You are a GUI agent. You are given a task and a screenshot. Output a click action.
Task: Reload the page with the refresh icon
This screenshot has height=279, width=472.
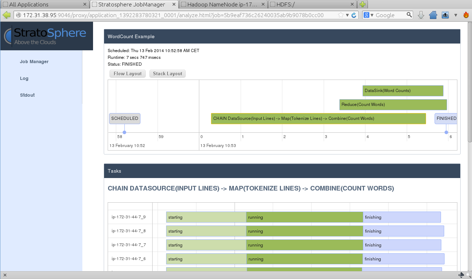click(354, 15)
